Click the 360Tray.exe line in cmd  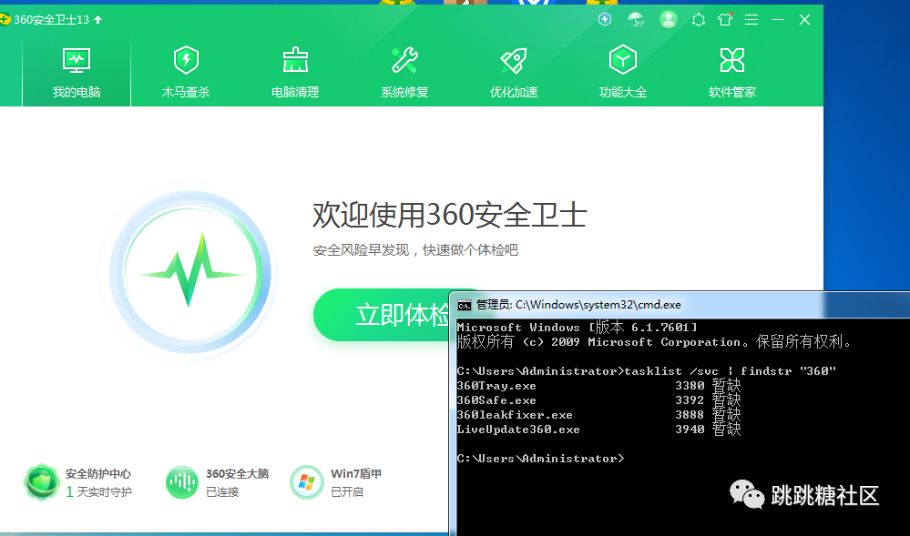tap(599, 386)
